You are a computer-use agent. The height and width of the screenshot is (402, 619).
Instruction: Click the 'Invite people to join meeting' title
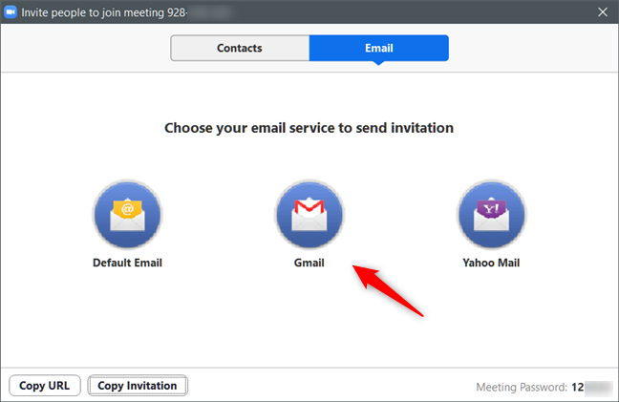tap(104, 12)
